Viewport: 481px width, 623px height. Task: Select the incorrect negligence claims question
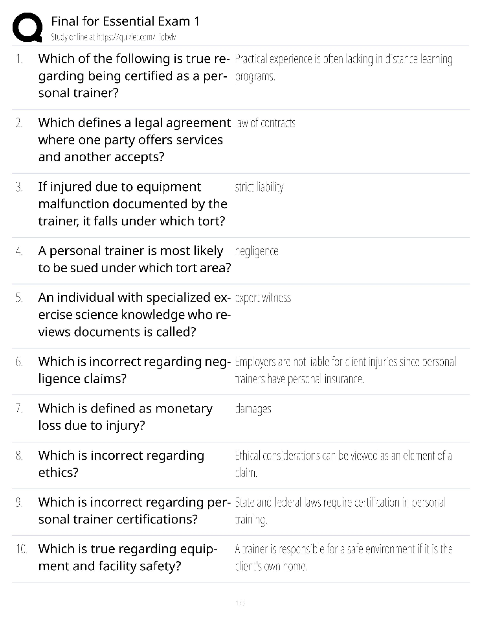coord(134,370)
